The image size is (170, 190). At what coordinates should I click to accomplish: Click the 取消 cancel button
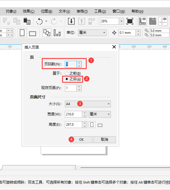tap(104, 139)
